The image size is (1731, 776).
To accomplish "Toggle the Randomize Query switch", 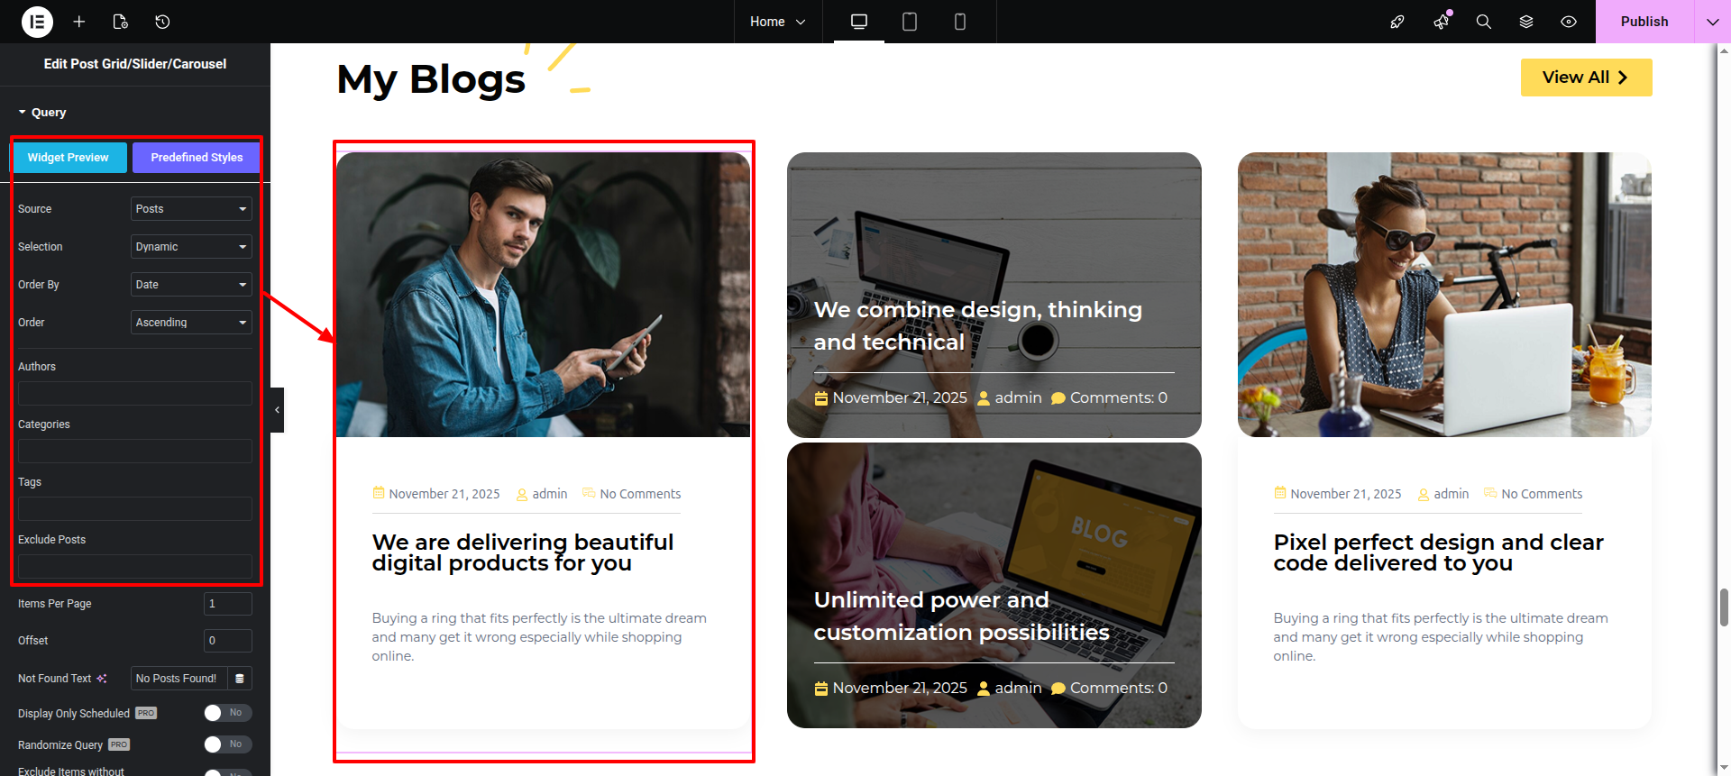I will tap(227, 744).
